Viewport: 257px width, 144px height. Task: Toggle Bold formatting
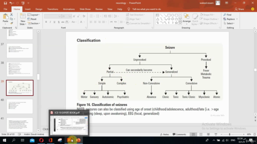tap(46, 22)
